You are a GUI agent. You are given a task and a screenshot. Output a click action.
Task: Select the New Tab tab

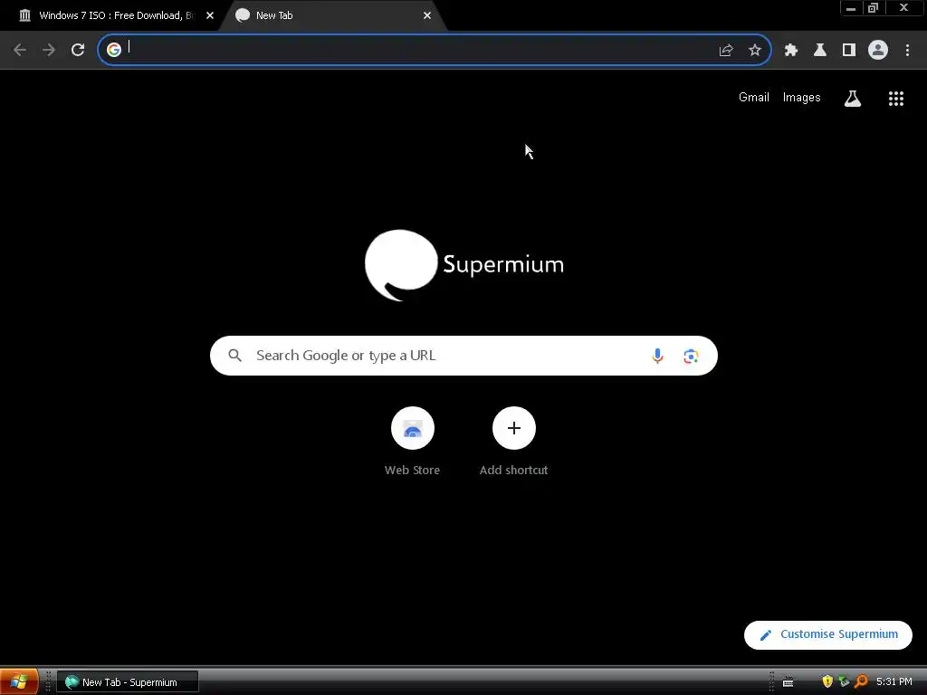(x=331, y=16)
